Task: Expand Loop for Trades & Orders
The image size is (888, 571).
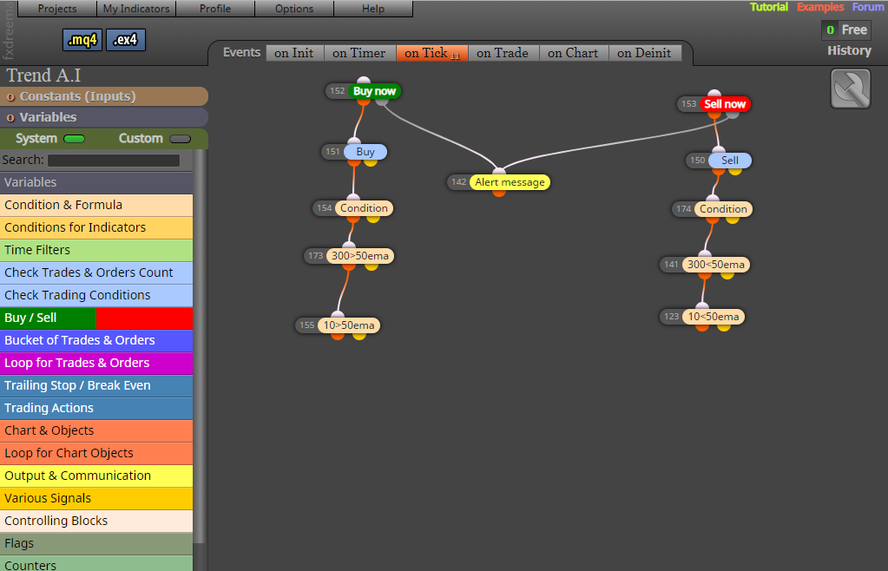Action: [96, 364]
